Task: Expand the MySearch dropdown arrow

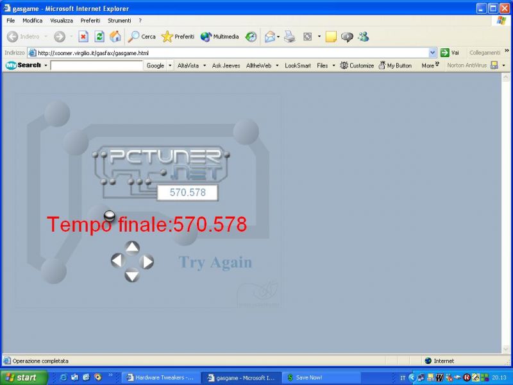Action: [x=46, y=65]
